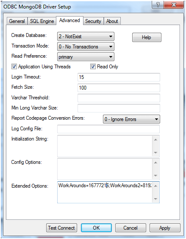Select the Advanced tab
186x239 pixels.
point(69,20)
